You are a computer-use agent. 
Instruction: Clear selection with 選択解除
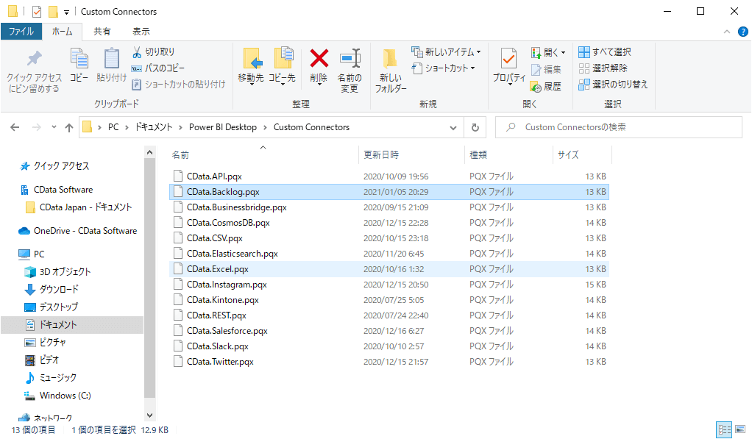(603, 68)
